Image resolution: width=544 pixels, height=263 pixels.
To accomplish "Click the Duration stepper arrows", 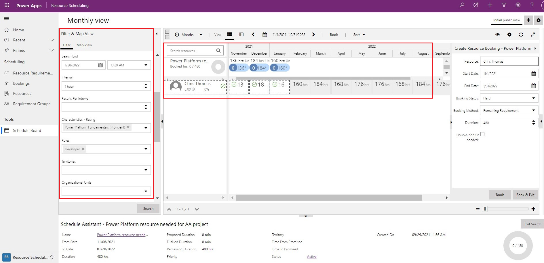I will pos(533,123).
